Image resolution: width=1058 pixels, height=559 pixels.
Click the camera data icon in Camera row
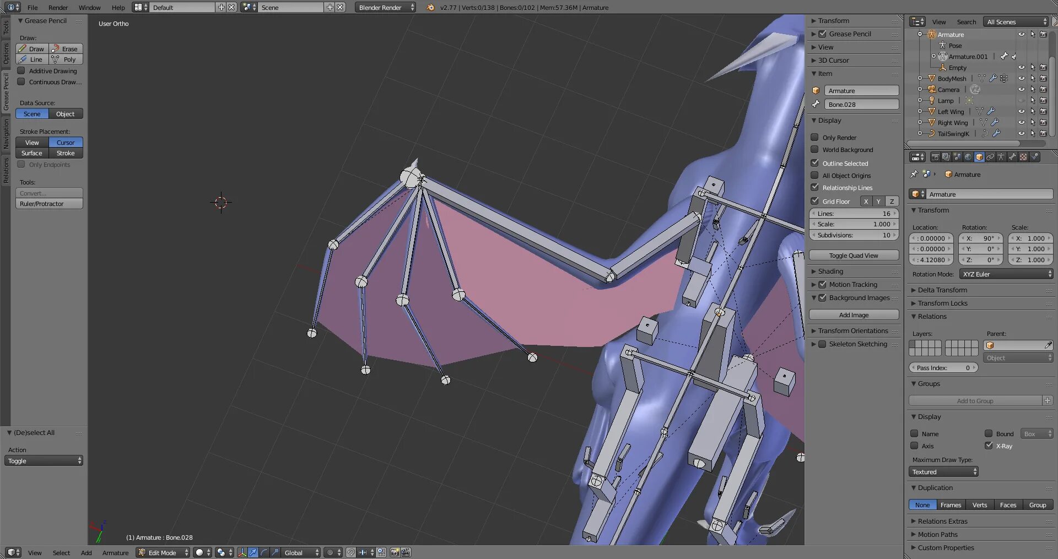point(975,90)
